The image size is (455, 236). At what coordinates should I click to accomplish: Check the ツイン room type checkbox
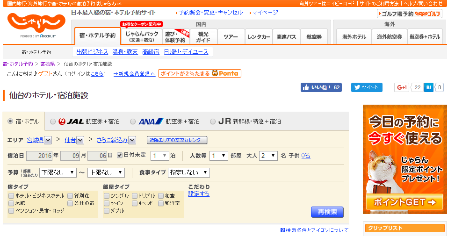107,203
